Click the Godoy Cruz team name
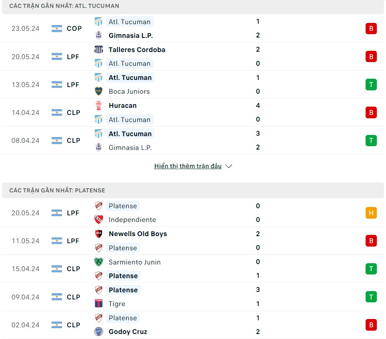386x339 pixels. [128, 332]
